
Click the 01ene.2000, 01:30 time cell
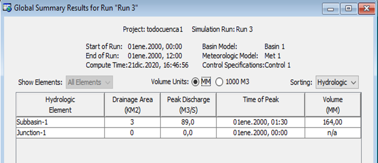click(260, 122)
